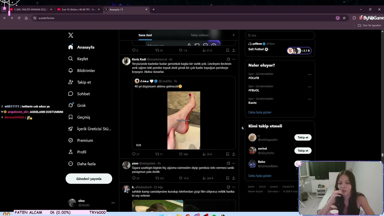Viewport: 384px width, 216px height.
Task: Open the Premium page
Action: click(80, 140)
